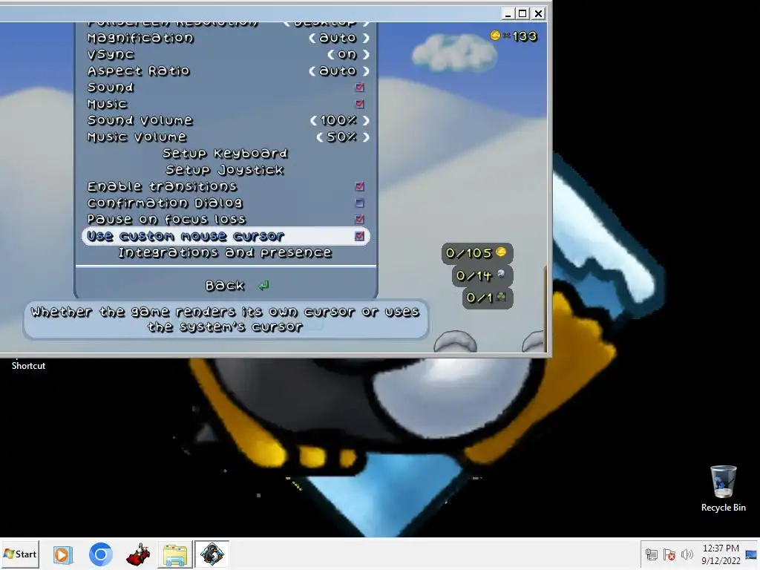Click left arrow of Aspect Ratio

312,71
